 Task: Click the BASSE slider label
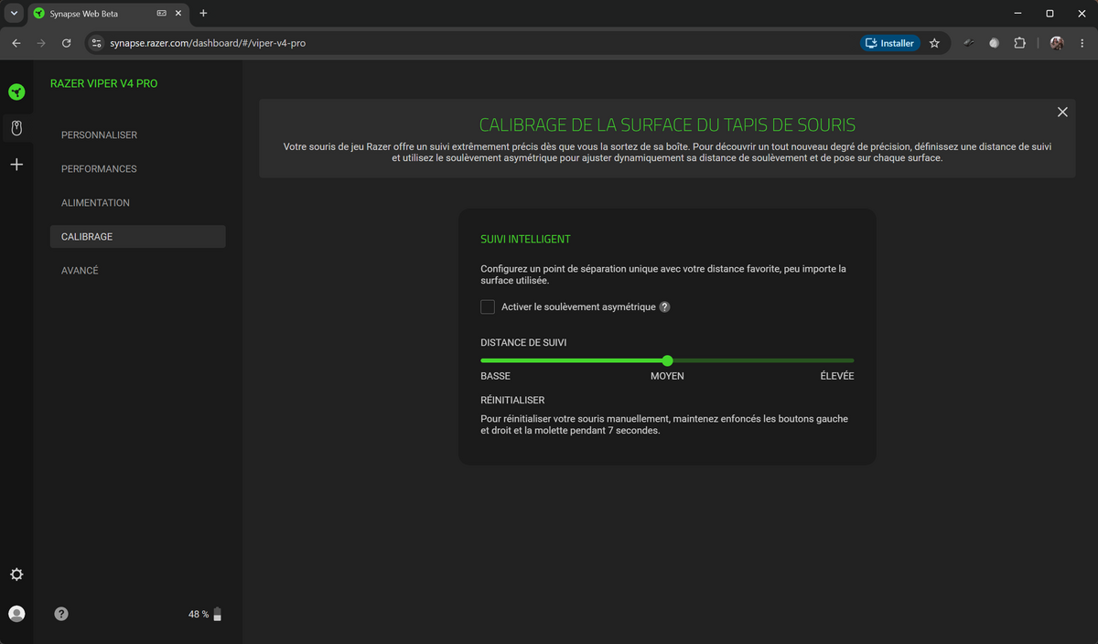point(495,376)
